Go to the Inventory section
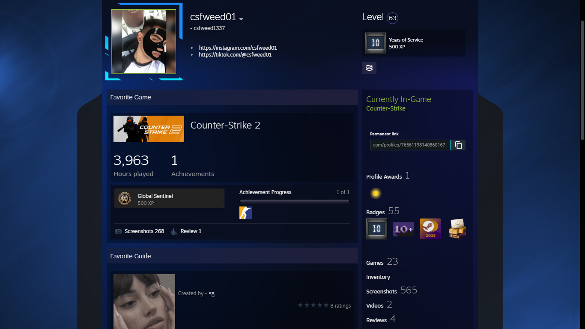 point(378,277)
